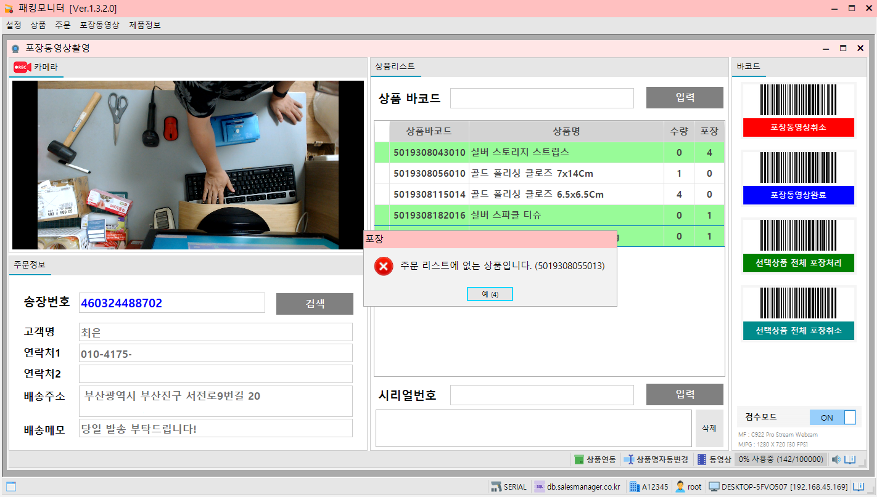Viewport: 877px width, 497px height.
Task: Click the DESKTOP computer monitor icon
Action: pyautogui.click(x=714, y=487)
